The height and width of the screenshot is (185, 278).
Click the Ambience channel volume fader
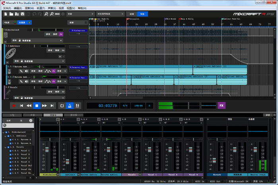pos(67,162)
